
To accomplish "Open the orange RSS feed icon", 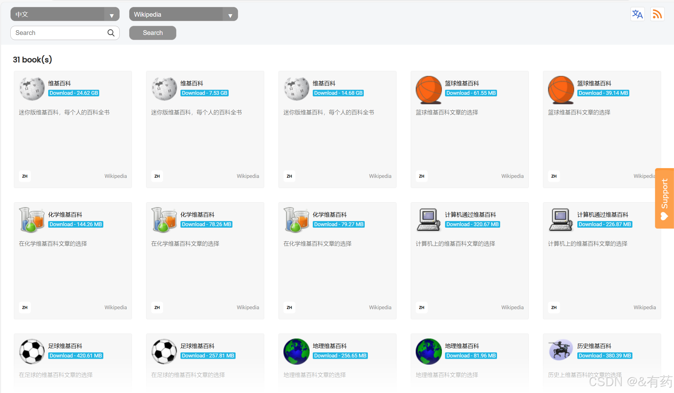I will 657,14.
